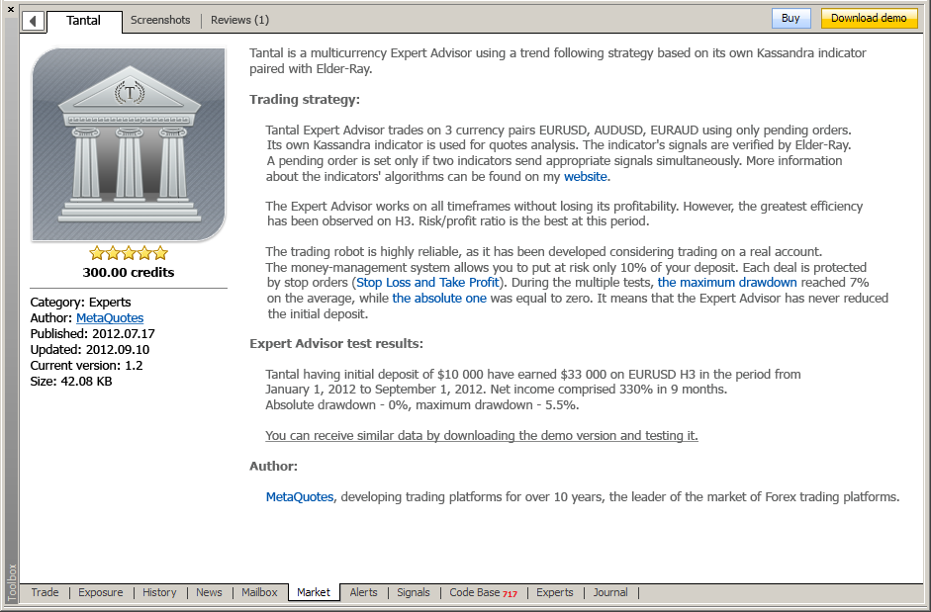
Task: Click the Buy button
Action: pos(791,19)
